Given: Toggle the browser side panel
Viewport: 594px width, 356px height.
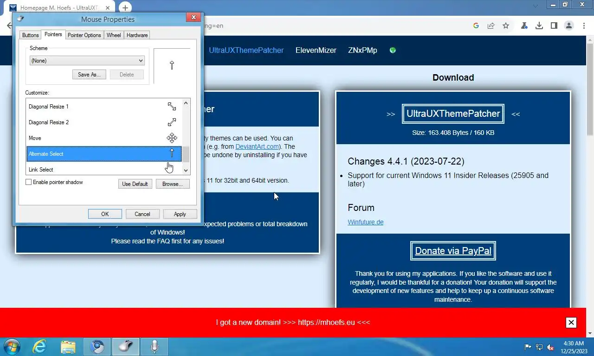Looking at the screenshot, I should (x=554, y=25).
